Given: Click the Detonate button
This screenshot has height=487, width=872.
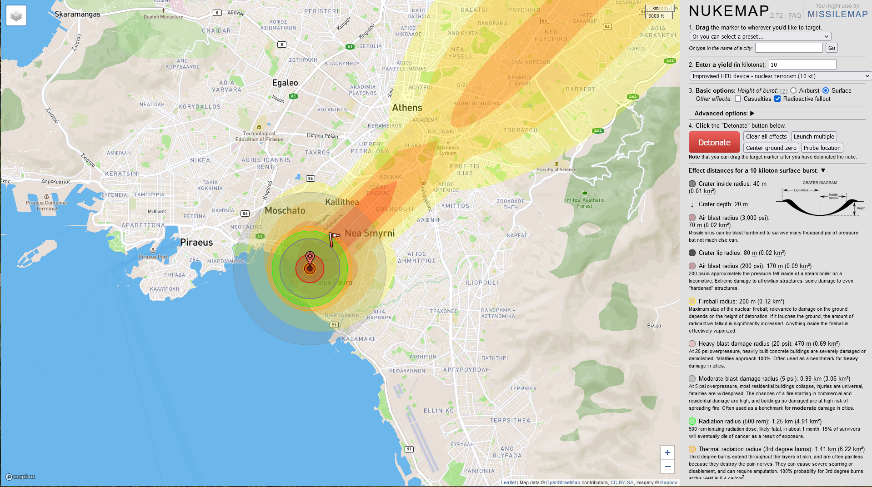Looking at the screenshot, I should point(714,142).
